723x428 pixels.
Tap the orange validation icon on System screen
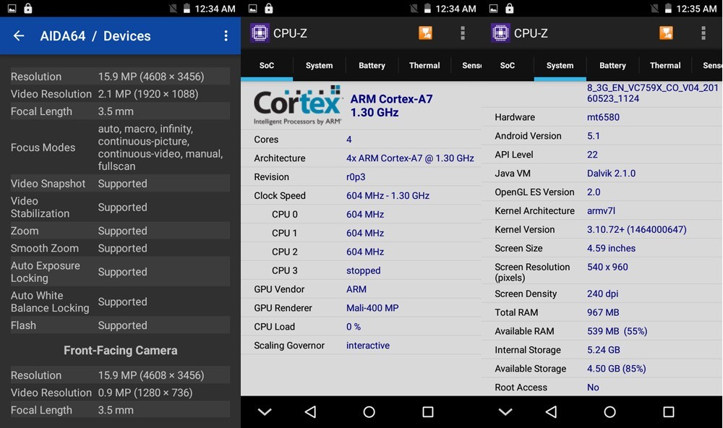[x=666, y=33]
